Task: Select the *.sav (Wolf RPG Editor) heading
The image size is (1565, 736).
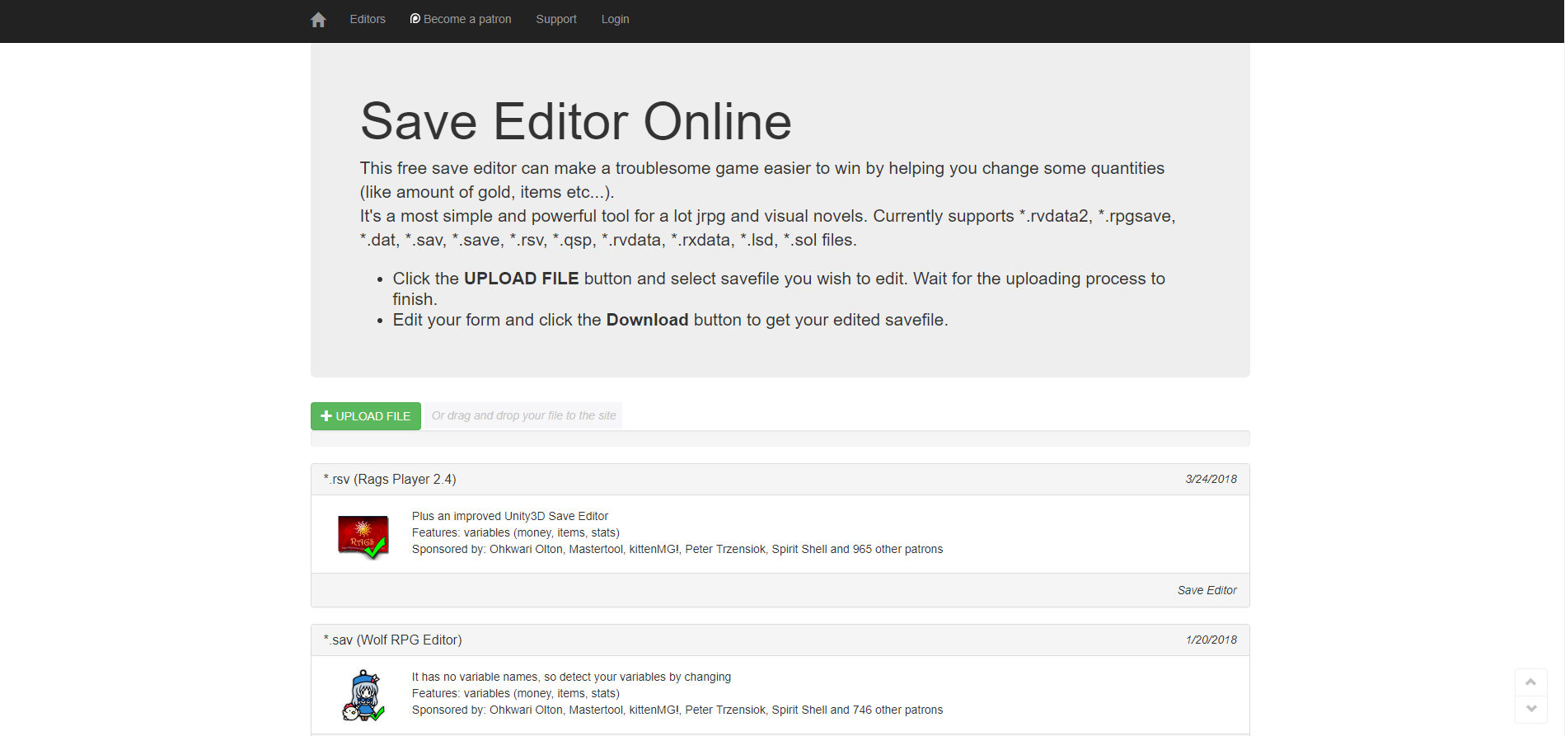Action: 392,640
